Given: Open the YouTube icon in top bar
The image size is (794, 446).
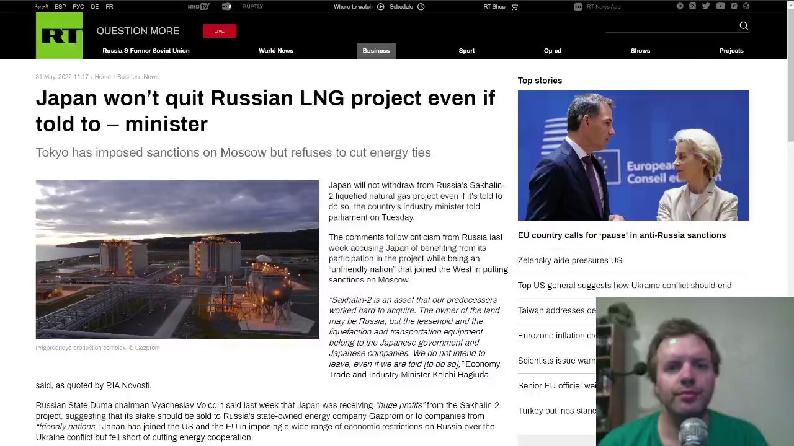Looking at the screenshot, I should pyautogui.click(x=720, y=6).
